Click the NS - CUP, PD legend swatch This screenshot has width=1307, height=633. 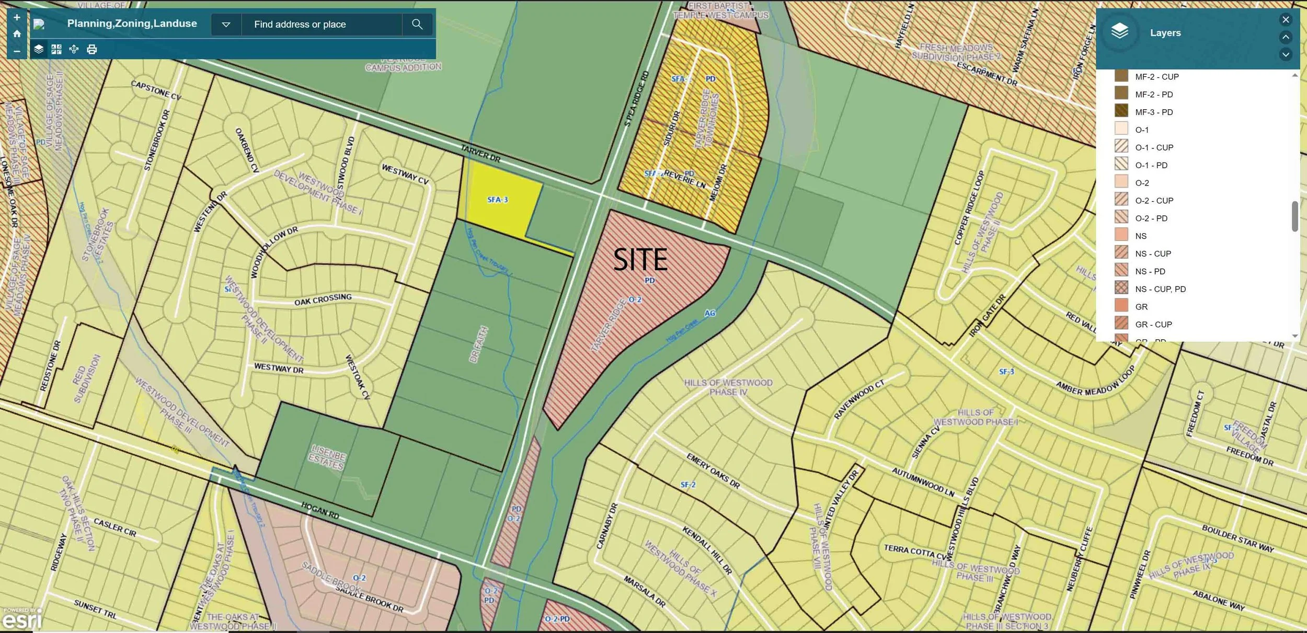1121,288
